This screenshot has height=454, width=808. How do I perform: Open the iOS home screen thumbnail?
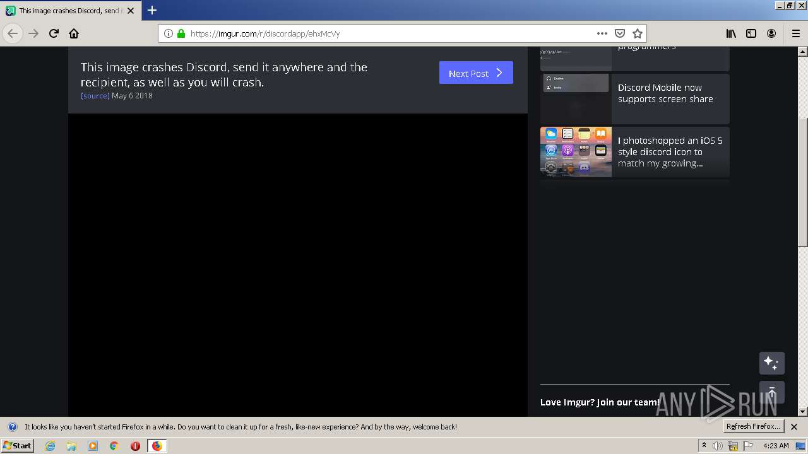[x=576, y=152]
